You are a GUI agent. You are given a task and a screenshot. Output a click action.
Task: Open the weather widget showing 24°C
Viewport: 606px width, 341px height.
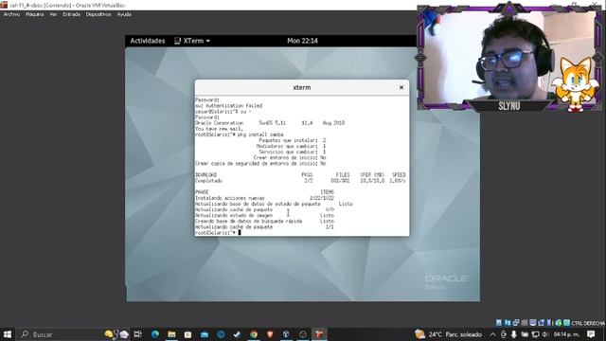pyautogui.click(x=448, y=334)
